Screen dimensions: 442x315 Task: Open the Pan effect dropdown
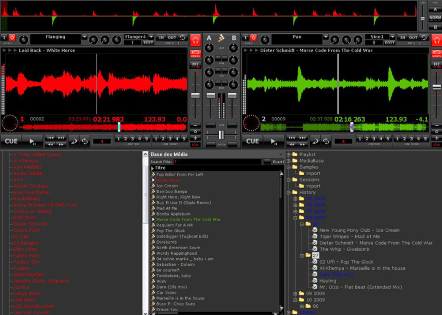coord(325,37)
